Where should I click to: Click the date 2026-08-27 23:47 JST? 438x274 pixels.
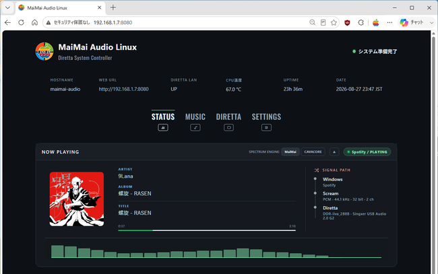[x=359, y=89]
